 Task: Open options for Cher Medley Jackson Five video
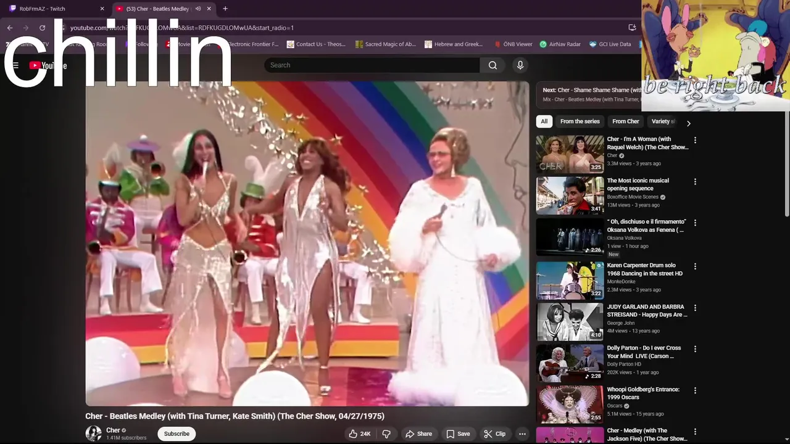click(695, 432)
